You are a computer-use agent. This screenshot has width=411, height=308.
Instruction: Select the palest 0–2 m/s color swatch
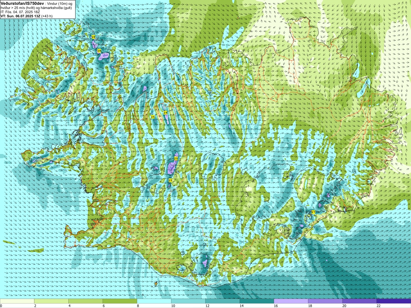(17, 301)
